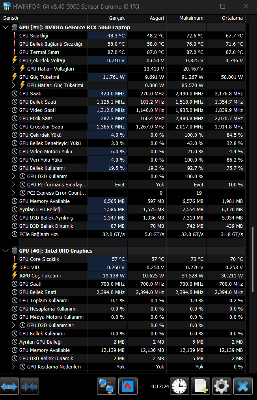The width and height of the screenshot is (257, 400).
Task: Click the HWiNFO app icon in the title bar
Action: coord(6,6)
